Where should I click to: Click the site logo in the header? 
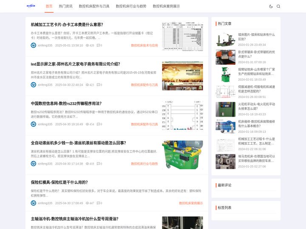31,6
